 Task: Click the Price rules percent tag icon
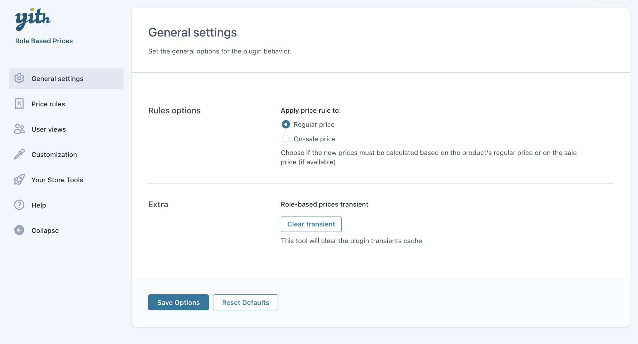tap(19, 104)
